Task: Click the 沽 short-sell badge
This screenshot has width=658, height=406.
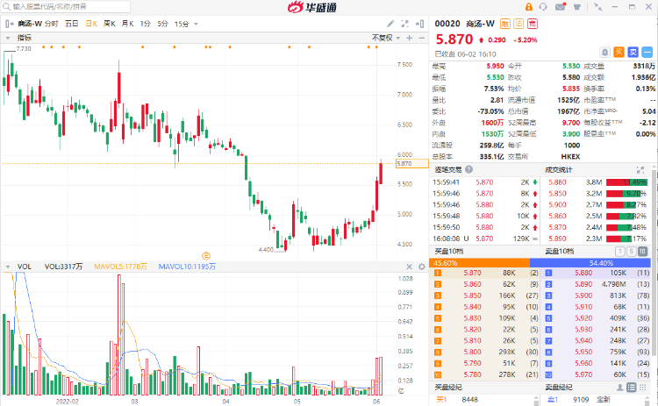Action: [519, 24]
